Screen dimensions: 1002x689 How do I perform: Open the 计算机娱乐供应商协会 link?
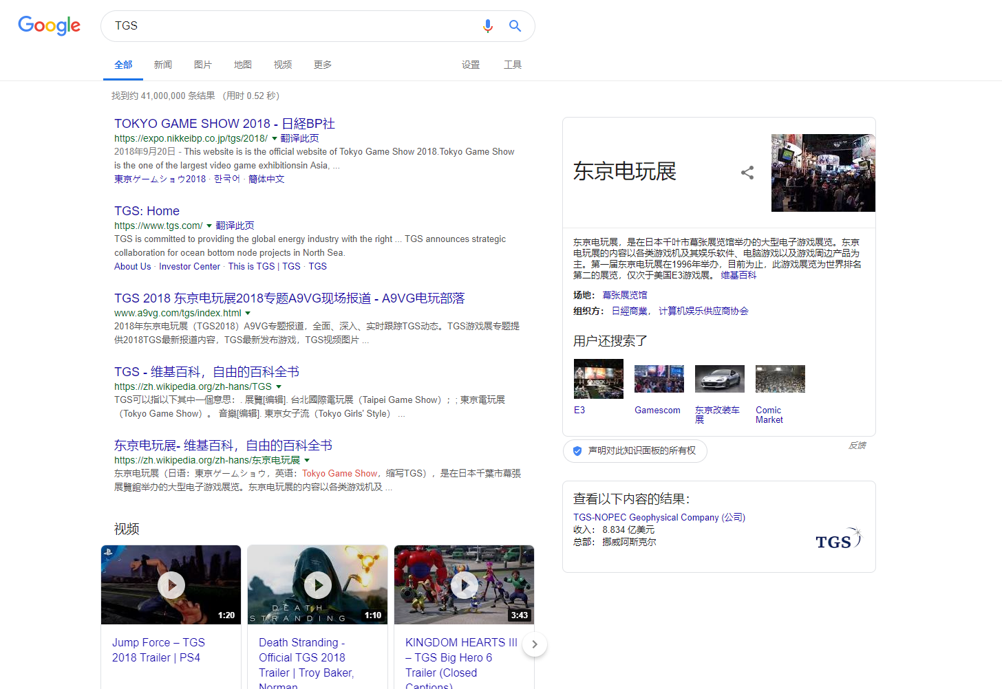point(703,311)
